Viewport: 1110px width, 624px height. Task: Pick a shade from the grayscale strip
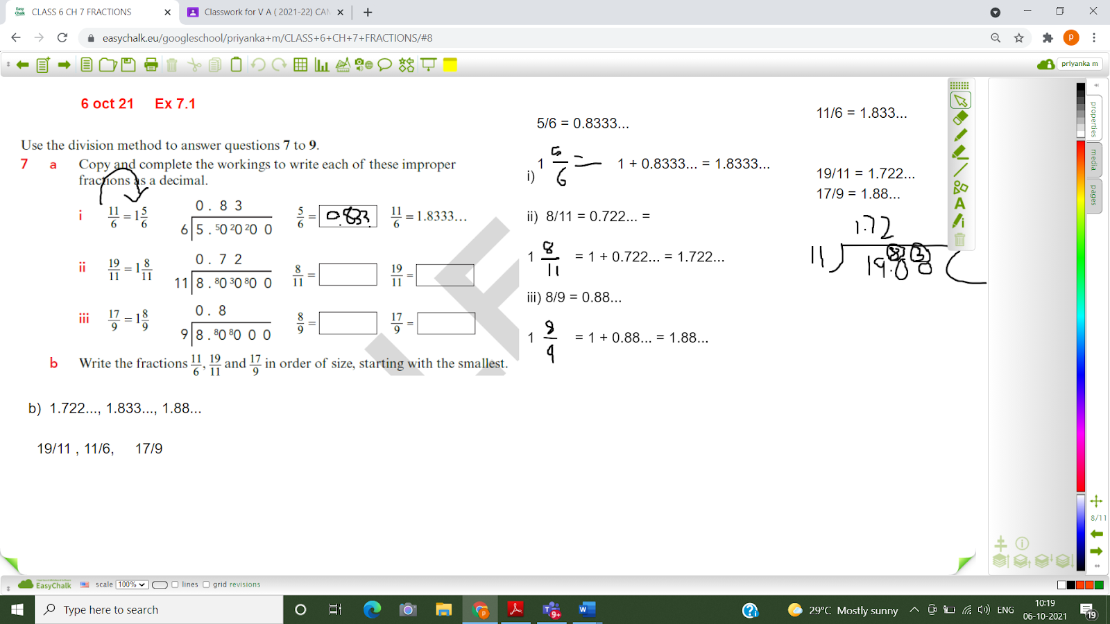pos(1081,110)
